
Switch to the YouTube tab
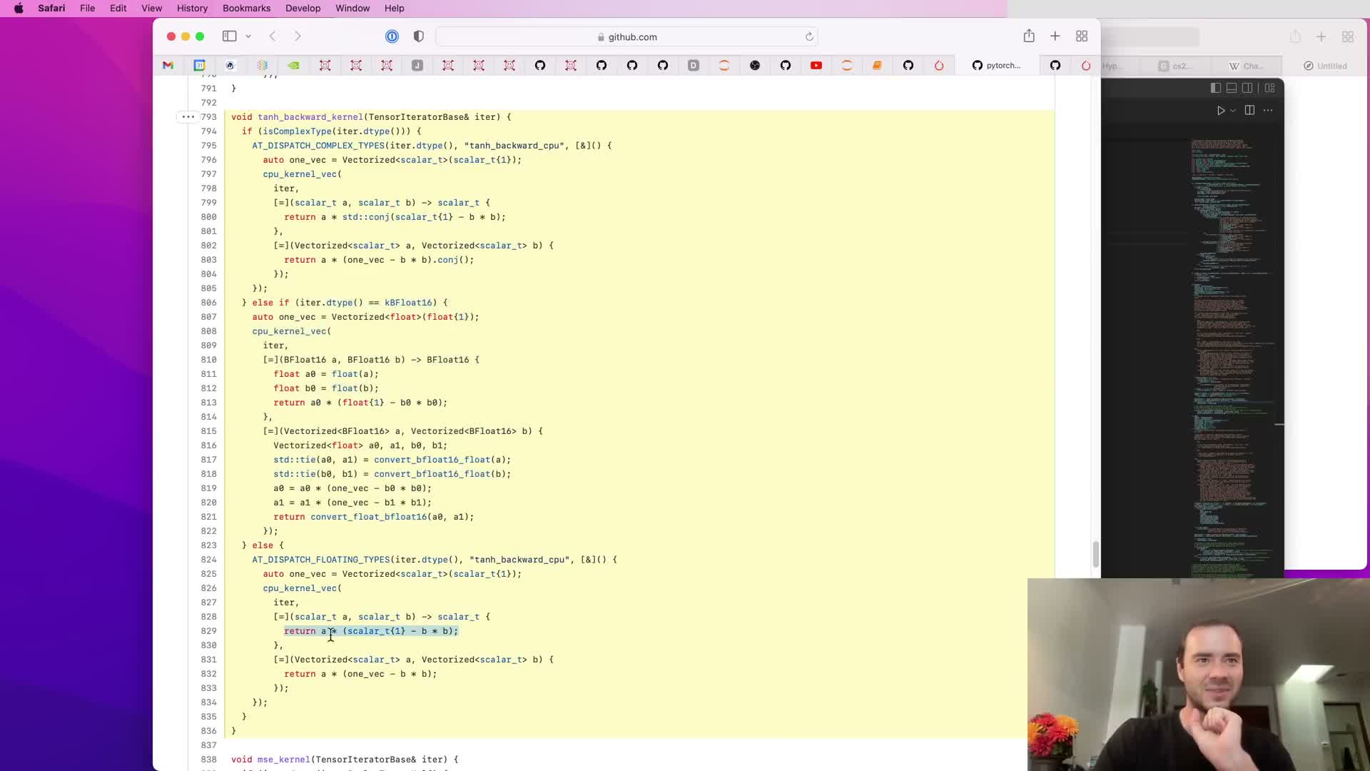(816, 66)
